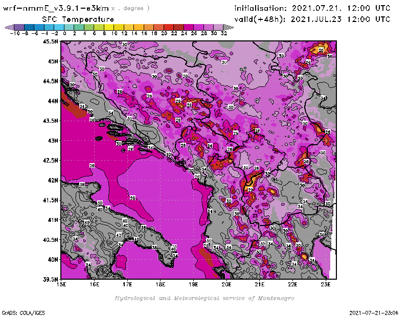The width and height of the screenshot is (409, 316).
Task: Click the '17E' longitude label
Action: point(127,284)
